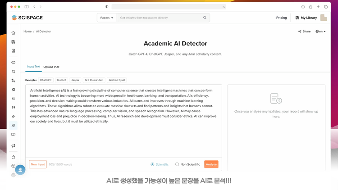
Task: Go to Home breadcrumb
Action: click(27, 32)
